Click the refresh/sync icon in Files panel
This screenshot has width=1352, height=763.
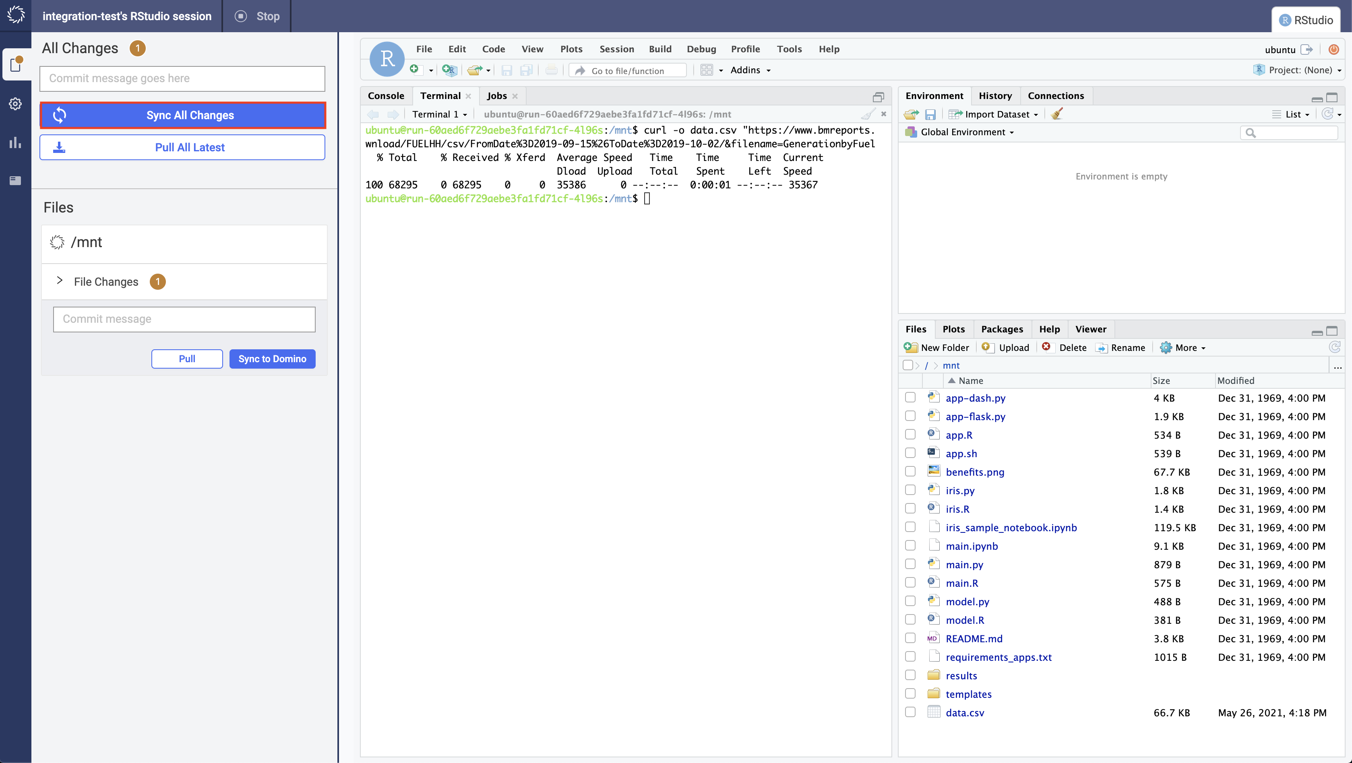1334,347
